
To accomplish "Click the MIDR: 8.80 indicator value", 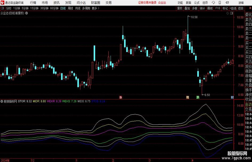I will (39, 101).
